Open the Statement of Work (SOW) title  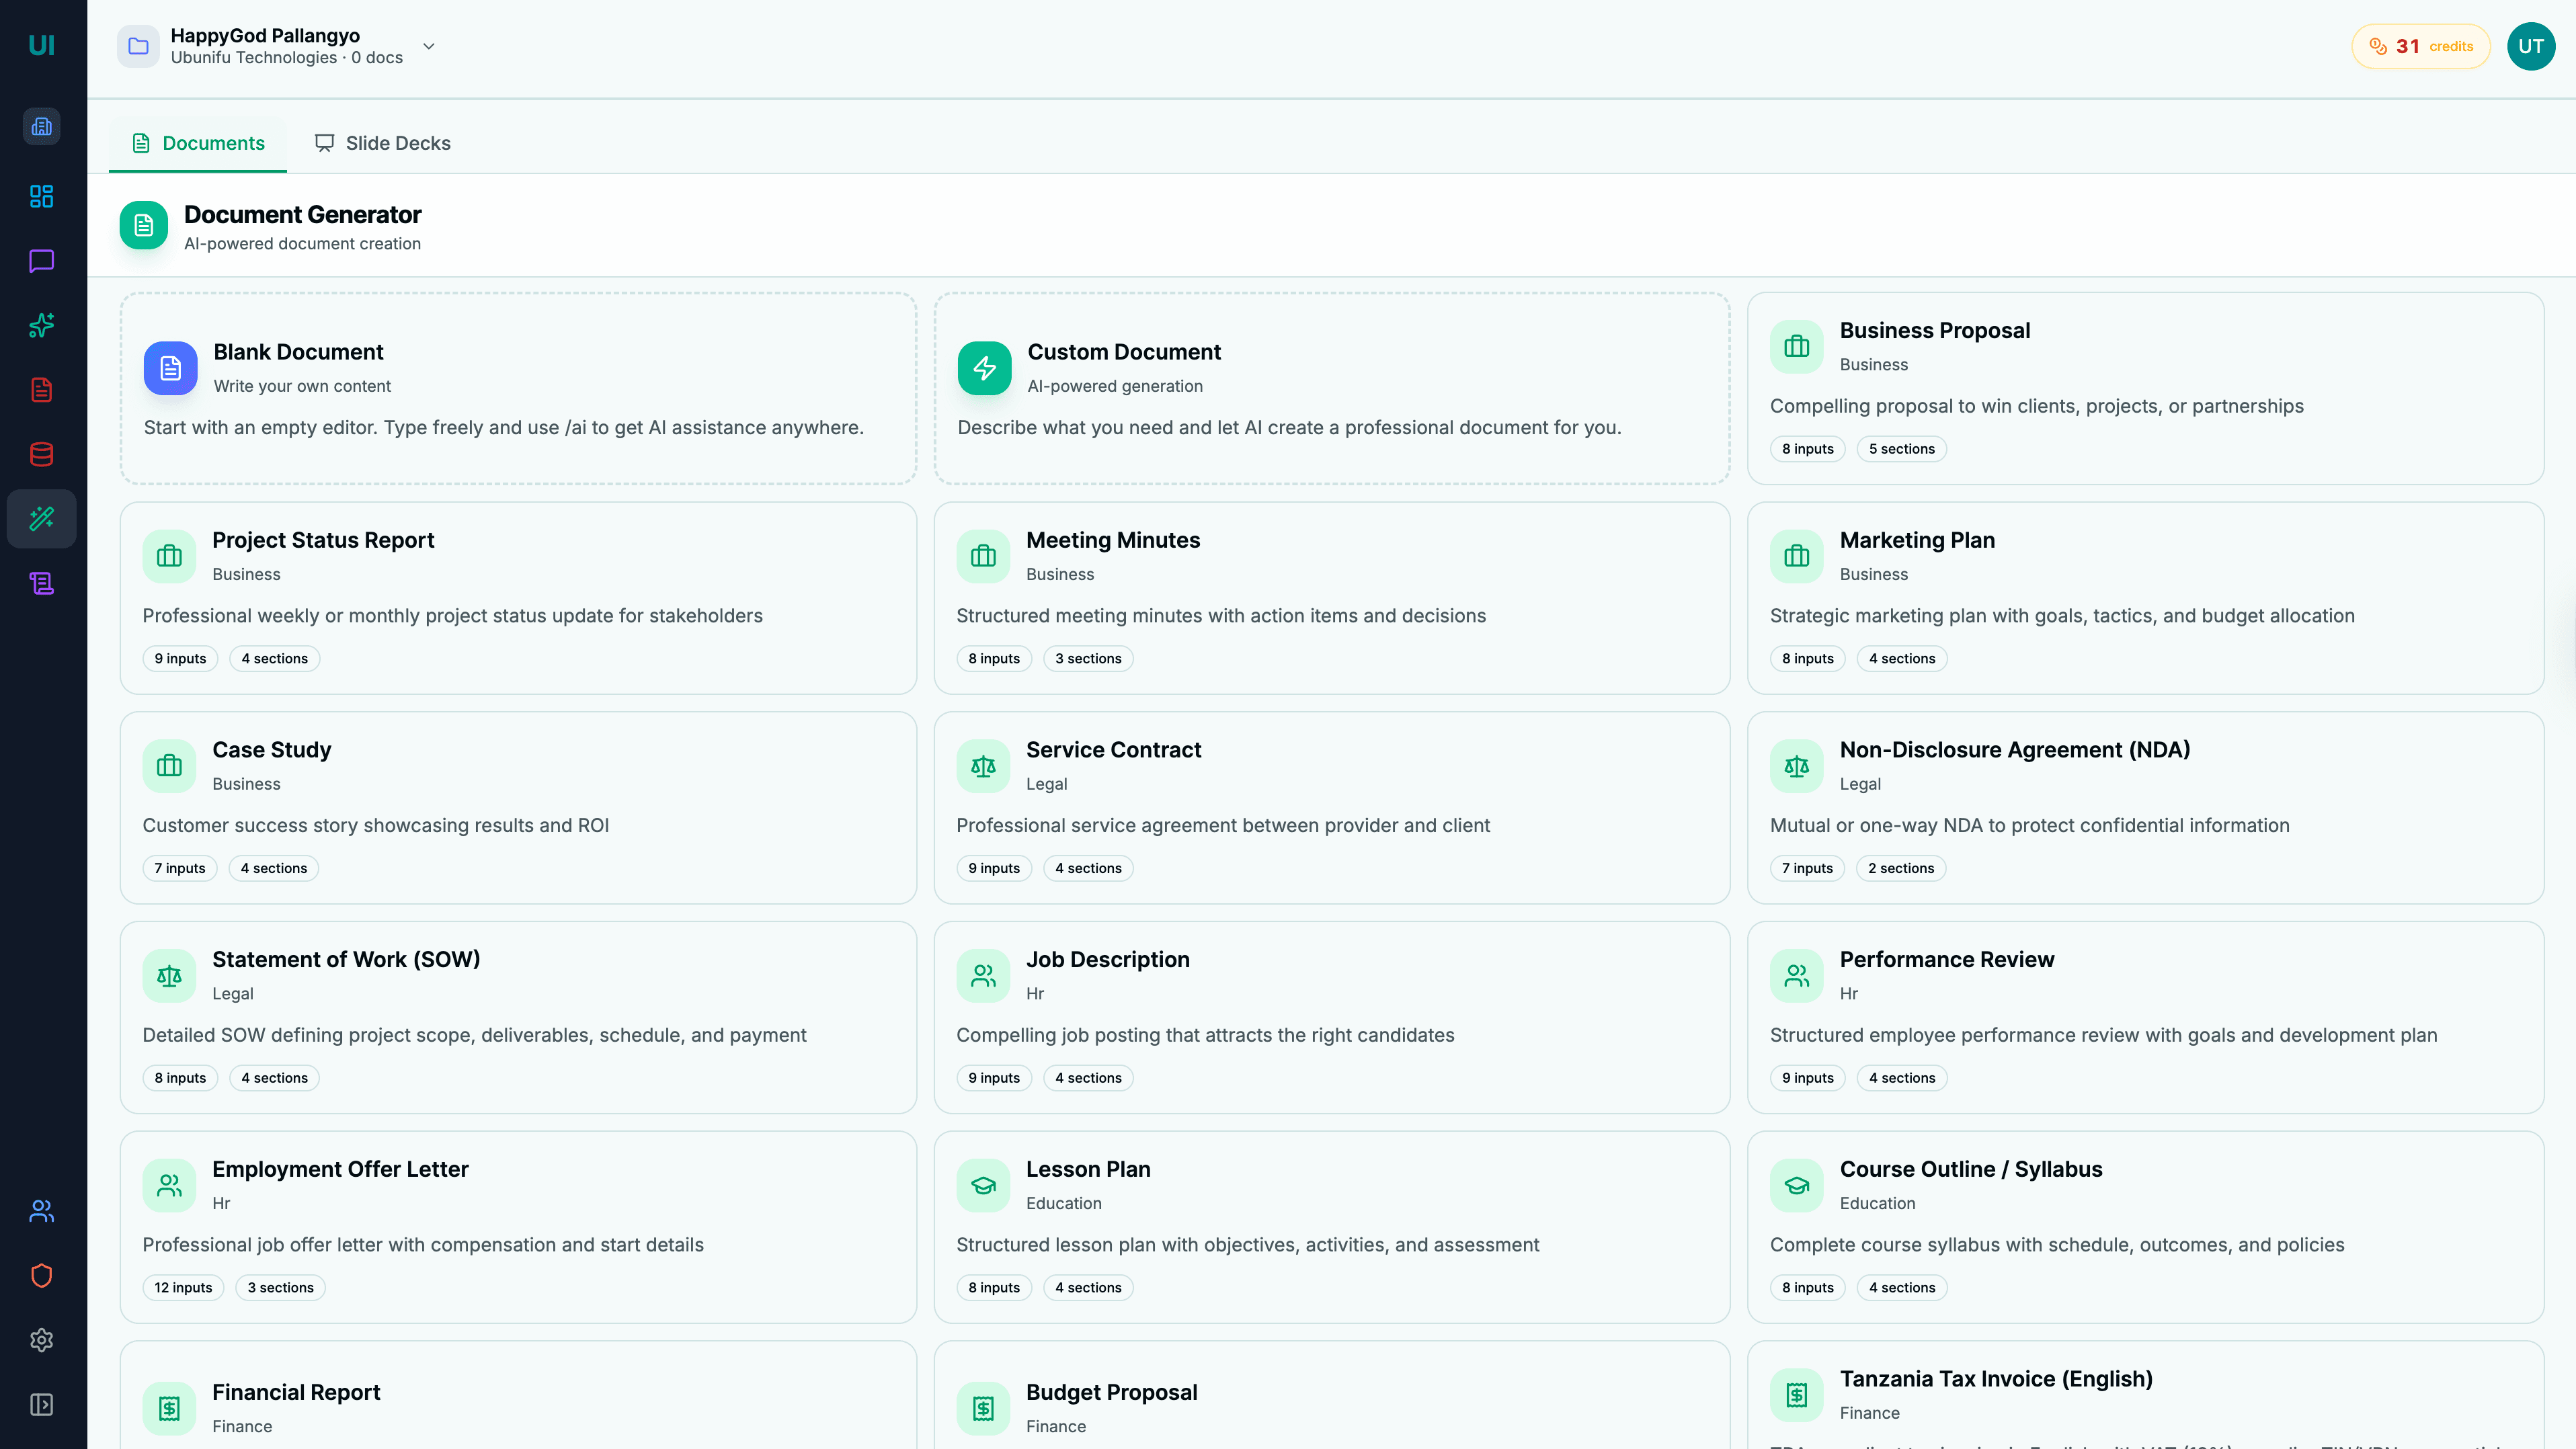coord(346,960)
